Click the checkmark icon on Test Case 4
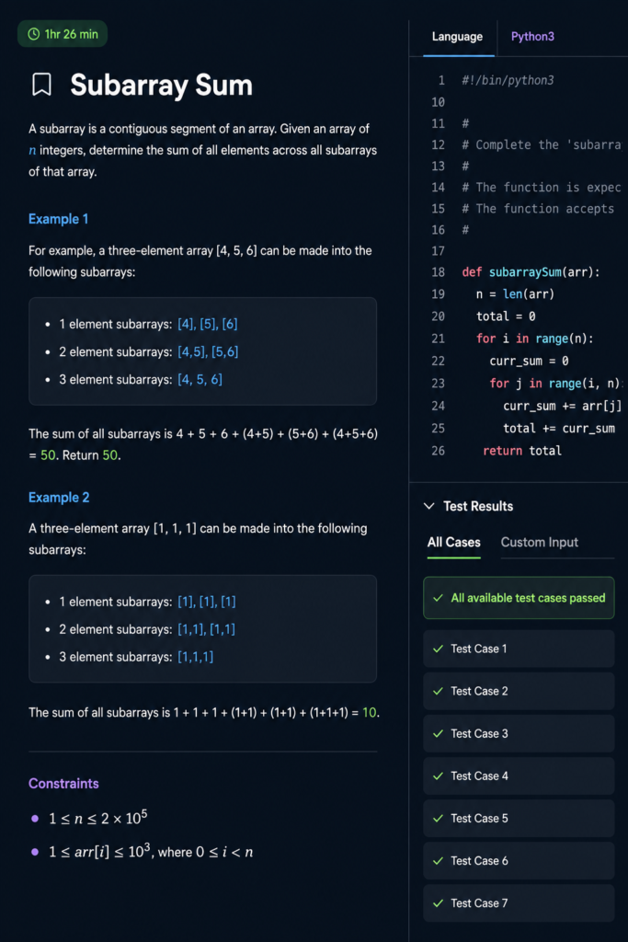628x942 pixels. pyautogui.click(x=439, y=776)
